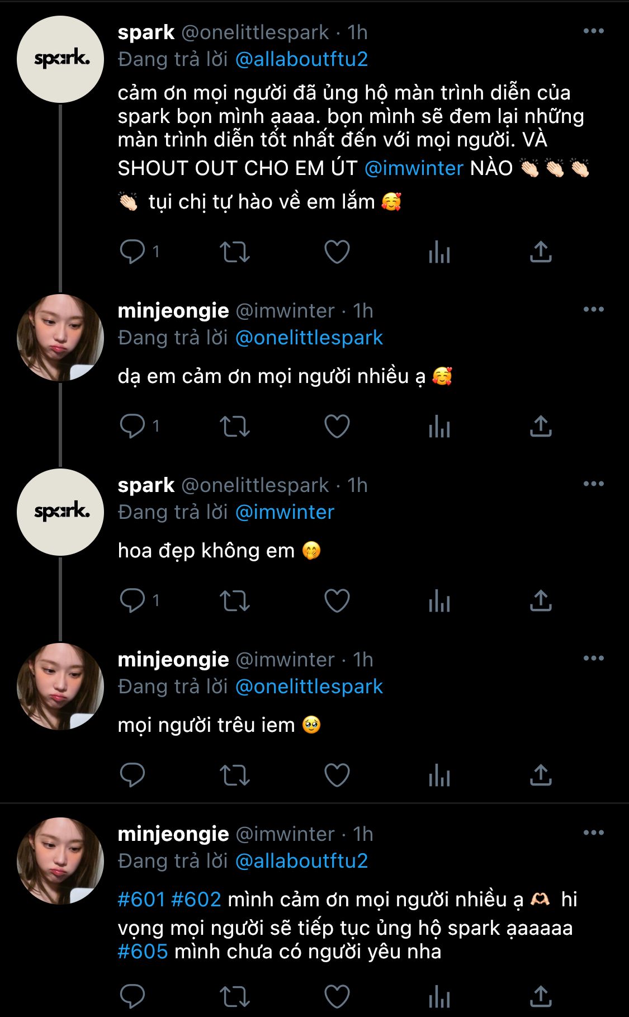The height and width of the screenshot is (1017, 629).
Task: Expand more menu on the #601 #602 tweet
Action: click(593, 832)
